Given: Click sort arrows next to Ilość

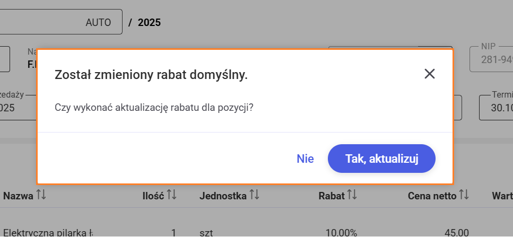Looking at the screenshot, I should 171,196.
